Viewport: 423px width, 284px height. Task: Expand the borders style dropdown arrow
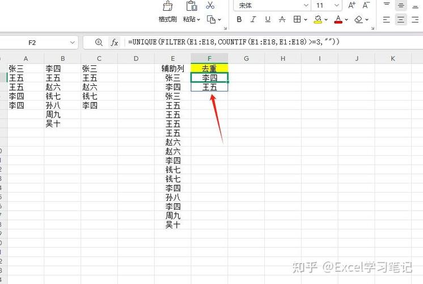306,20
